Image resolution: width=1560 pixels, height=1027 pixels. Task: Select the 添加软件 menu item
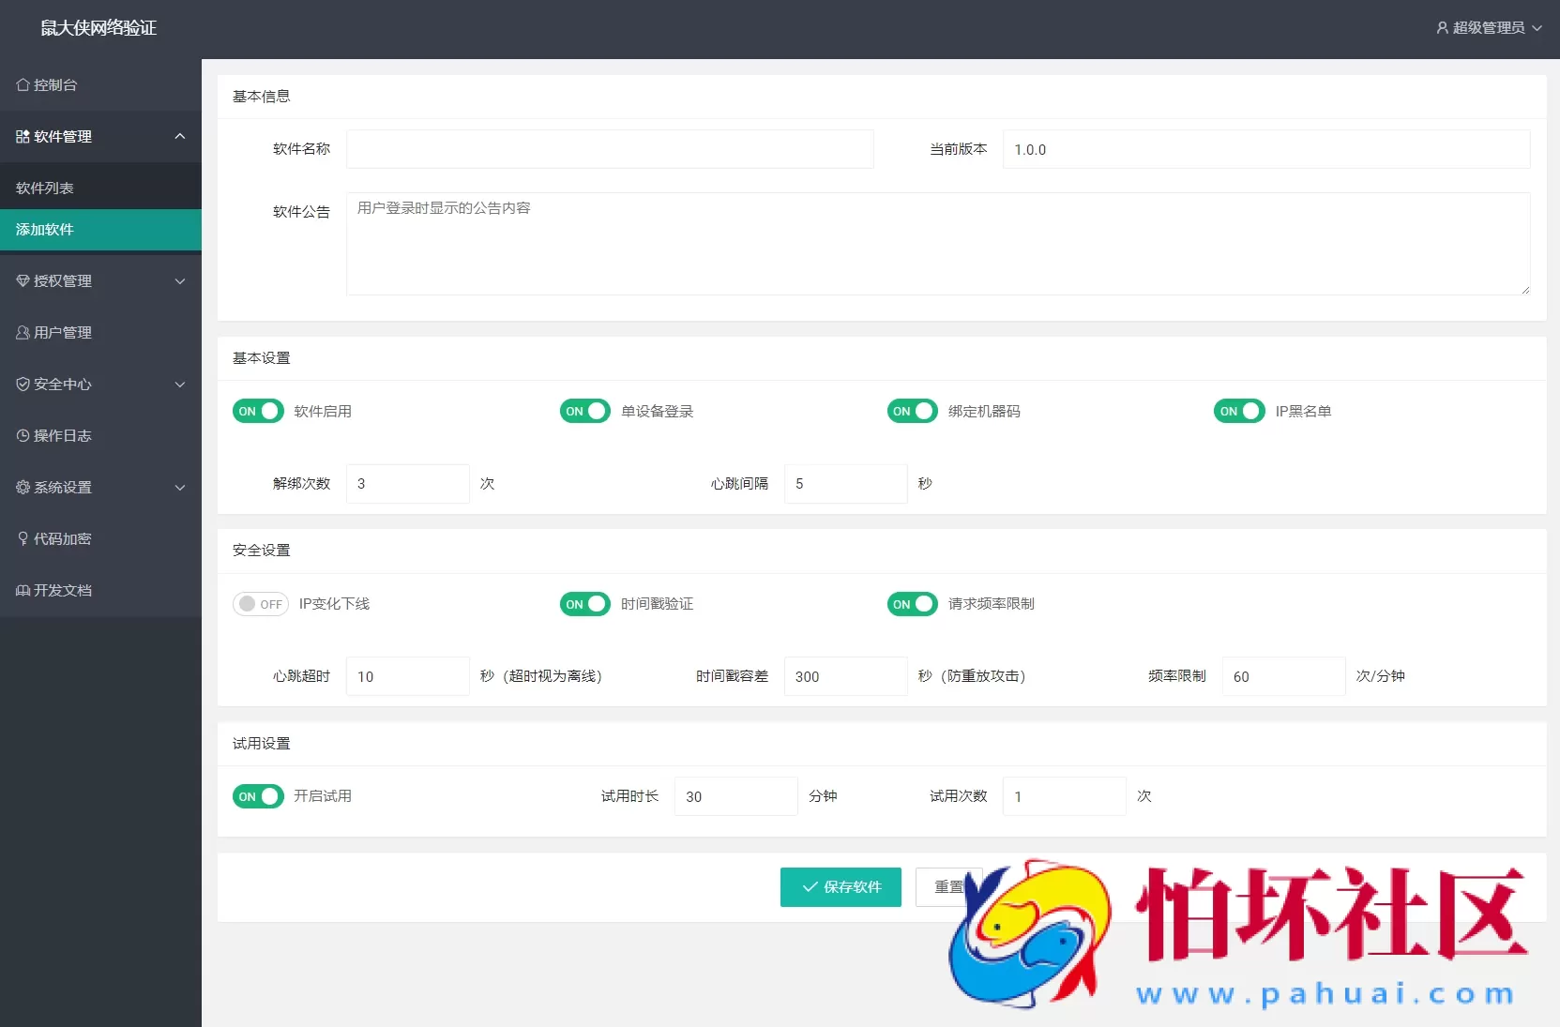point(43,229)
